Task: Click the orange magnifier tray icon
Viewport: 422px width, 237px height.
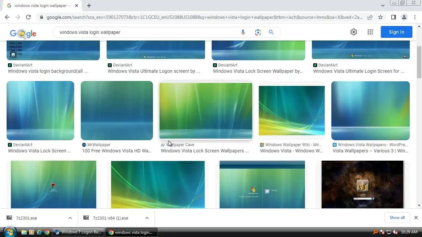Action: (376, 232)
